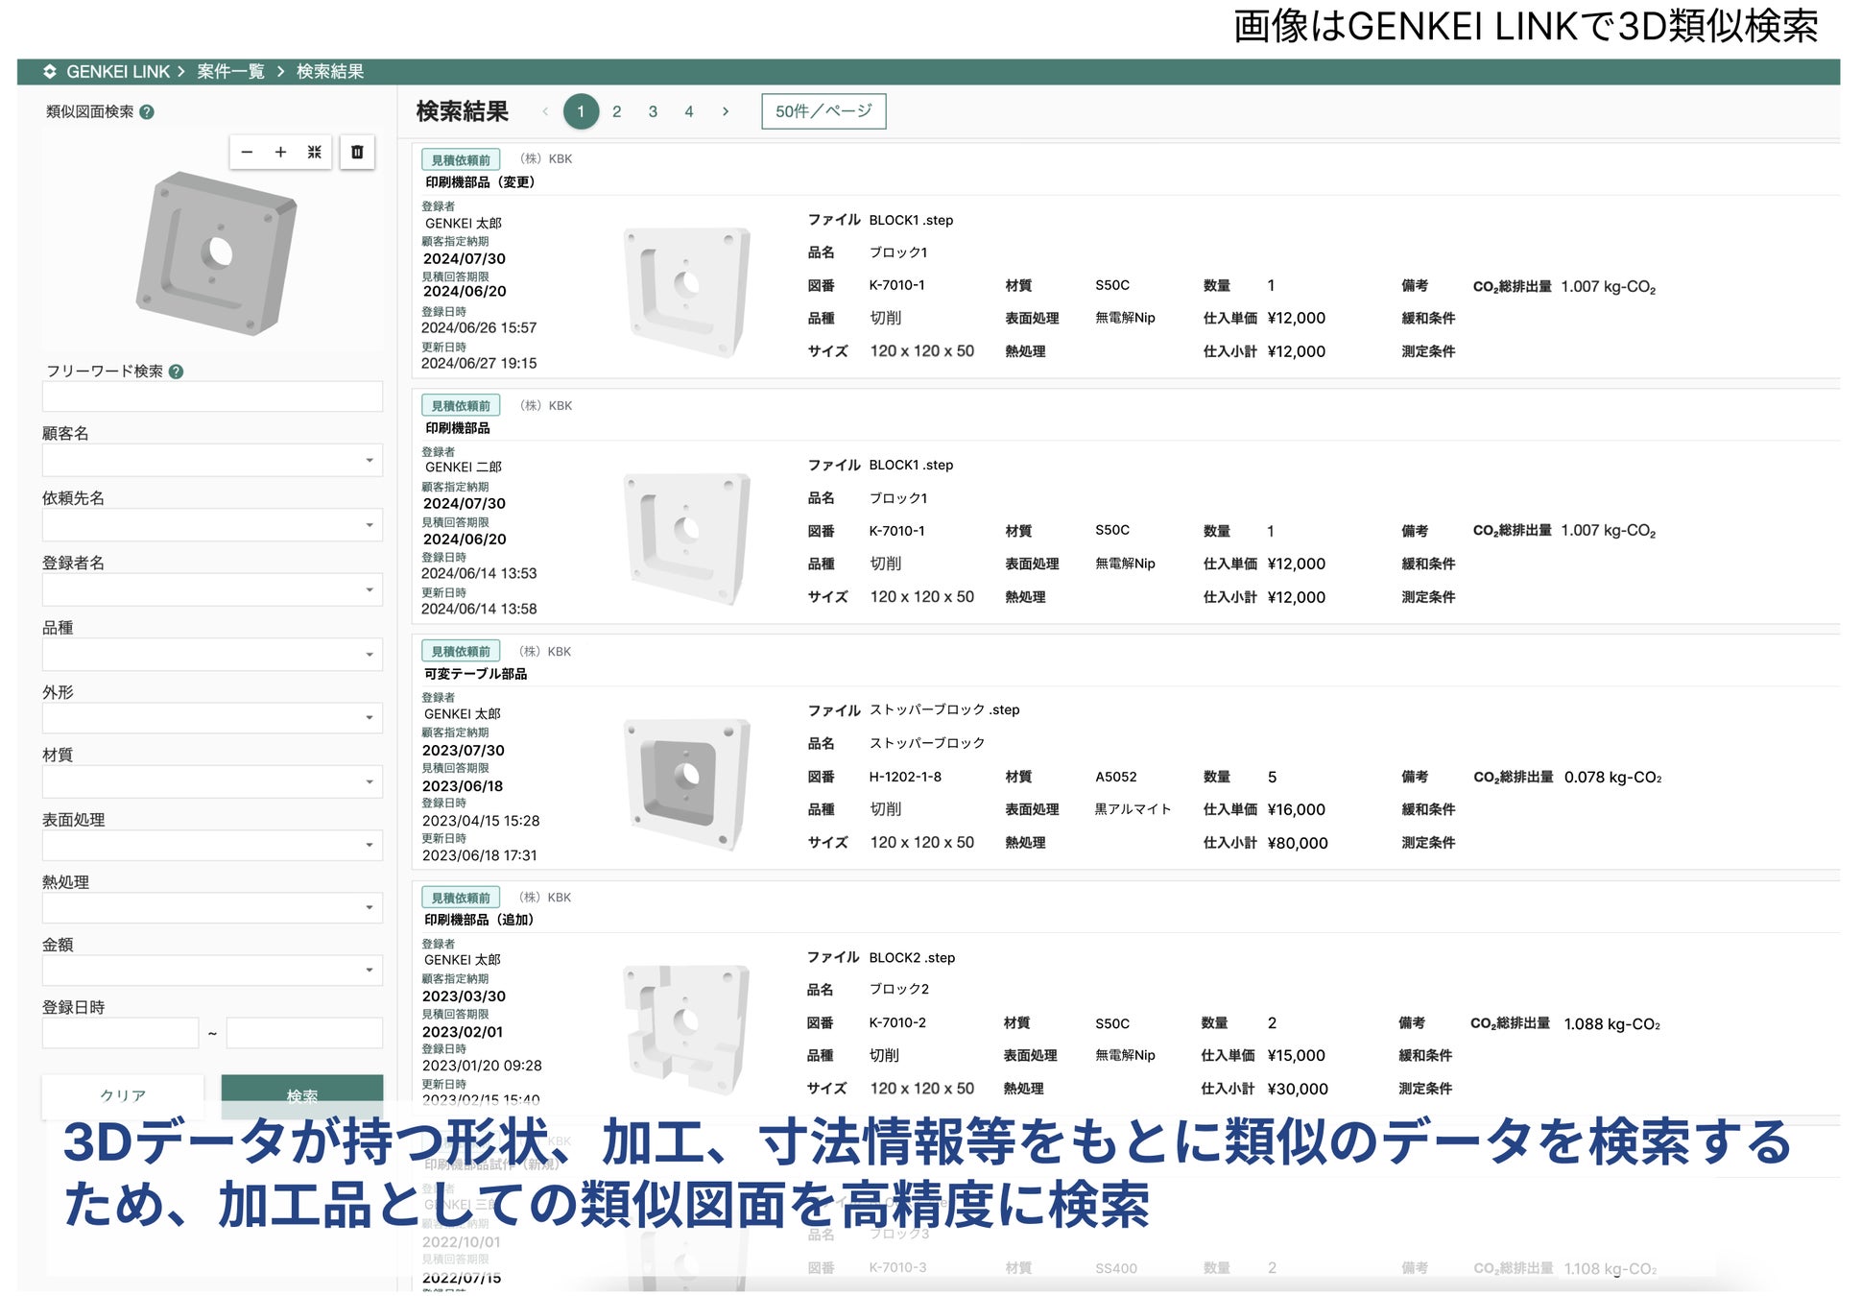This screenshot has height=1296, width=1861.
Task: Click the フリーワード検索 text field
Action: point(212,396)
